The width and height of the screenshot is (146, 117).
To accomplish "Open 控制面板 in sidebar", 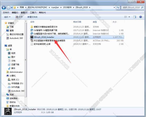I will tap(14, 98).
